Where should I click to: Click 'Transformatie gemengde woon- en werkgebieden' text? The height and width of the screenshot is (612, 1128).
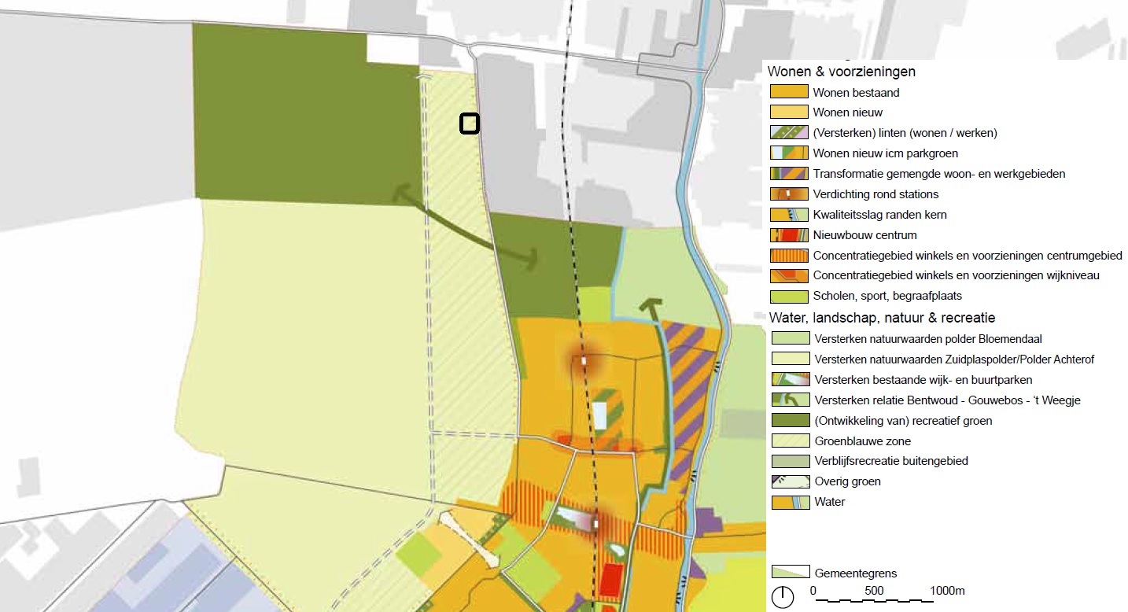click(939, 174)
